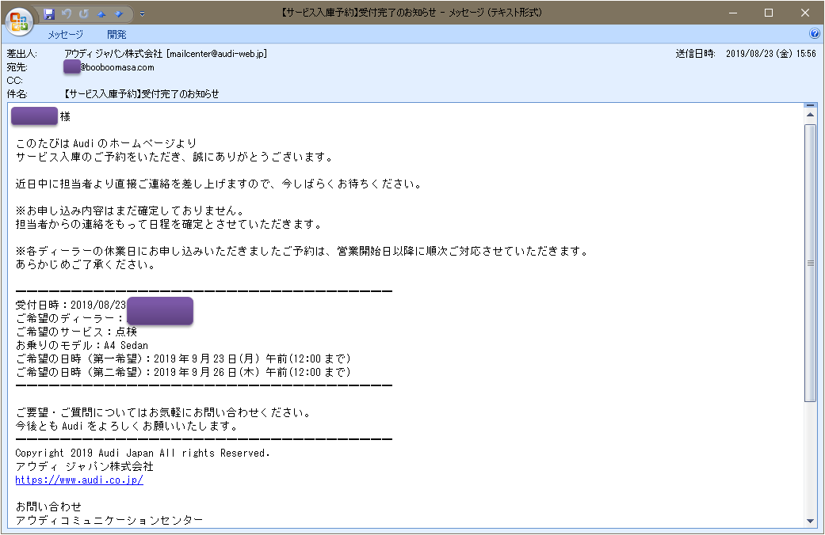825x535 pixels.
Task: Open Customize Quick Access Toolbar dropdown
Action: click(x=142, y=14)
